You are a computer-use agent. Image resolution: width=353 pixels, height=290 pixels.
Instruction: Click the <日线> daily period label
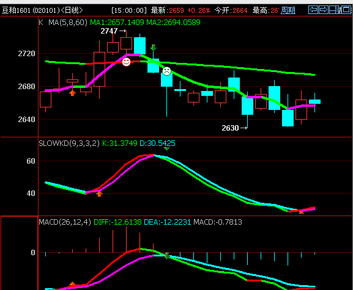pyautogui.click(x=72, y=10)
